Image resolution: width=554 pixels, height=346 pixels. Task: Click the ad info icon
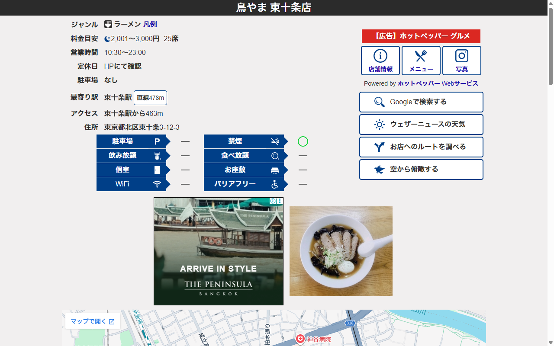pyautogui.click(x=273, y=201)
